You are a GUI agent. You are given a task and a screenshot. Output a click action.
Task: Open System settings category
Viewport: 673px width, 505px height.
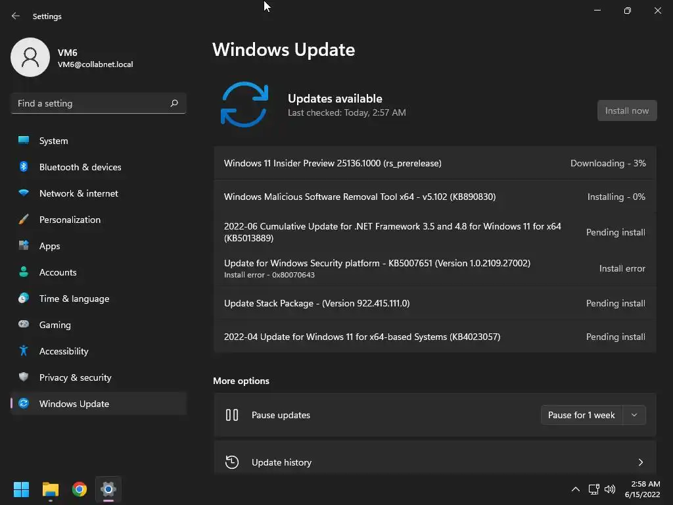click(x=99, y=141)
